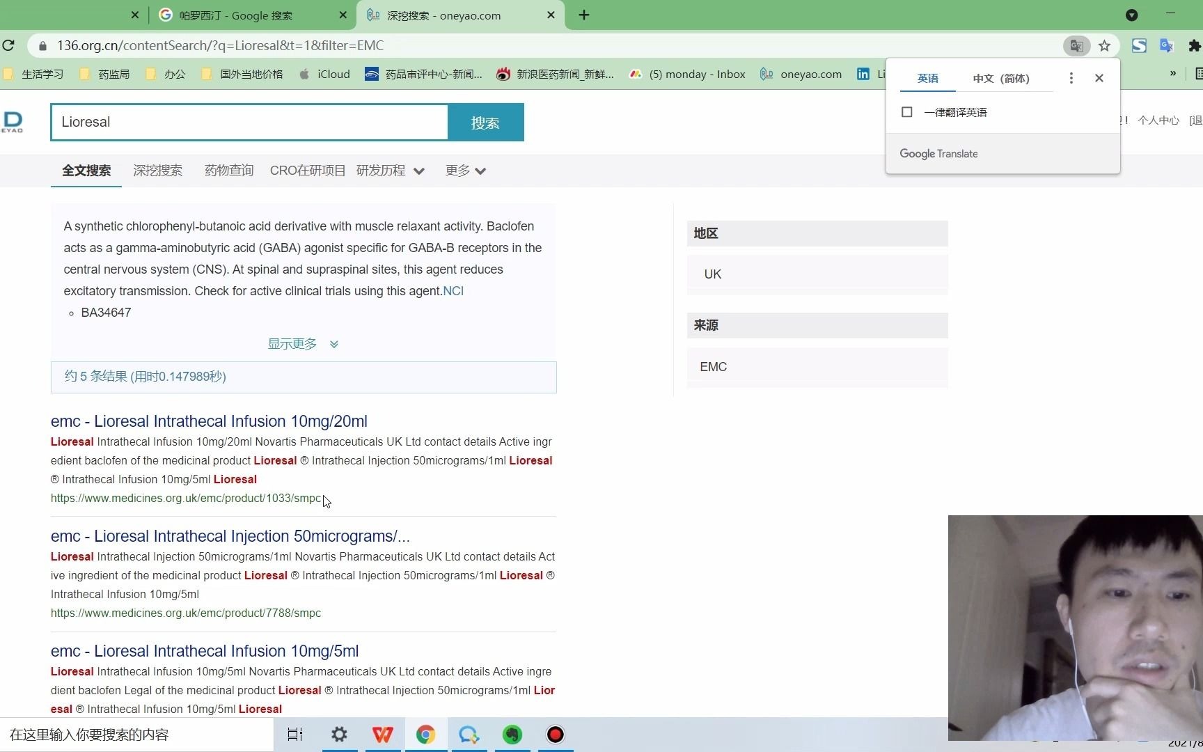Open the monday Inbox bookmark
Image resolution: width=1203 pixels, height=752 pixels.
tap(687, 75)
